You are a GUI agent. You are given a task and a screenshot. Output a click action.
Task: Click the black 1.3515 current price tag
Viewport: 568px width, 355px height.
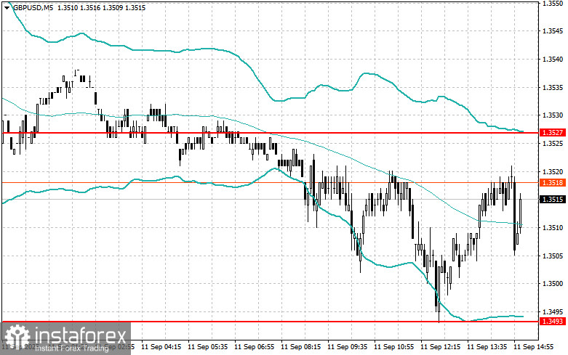click(552, 199)
